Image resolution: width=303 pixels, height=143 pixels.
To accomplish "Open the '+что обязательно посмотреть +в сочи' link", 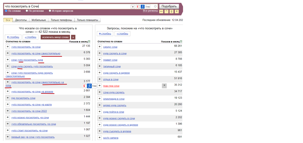I will pos(34,124).
